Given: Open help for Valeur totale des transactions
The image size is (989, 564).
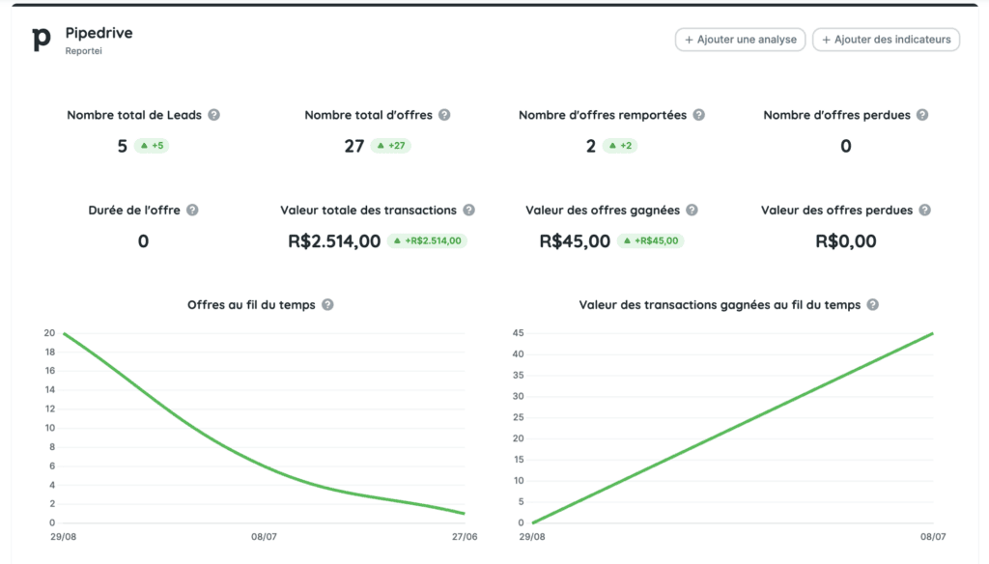Looking at the screenshot, I should pyautogui.click(x=468, y=210).
